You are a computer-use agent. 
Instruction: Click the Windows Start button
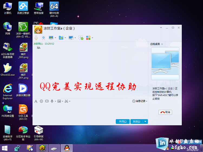[5, 148]
